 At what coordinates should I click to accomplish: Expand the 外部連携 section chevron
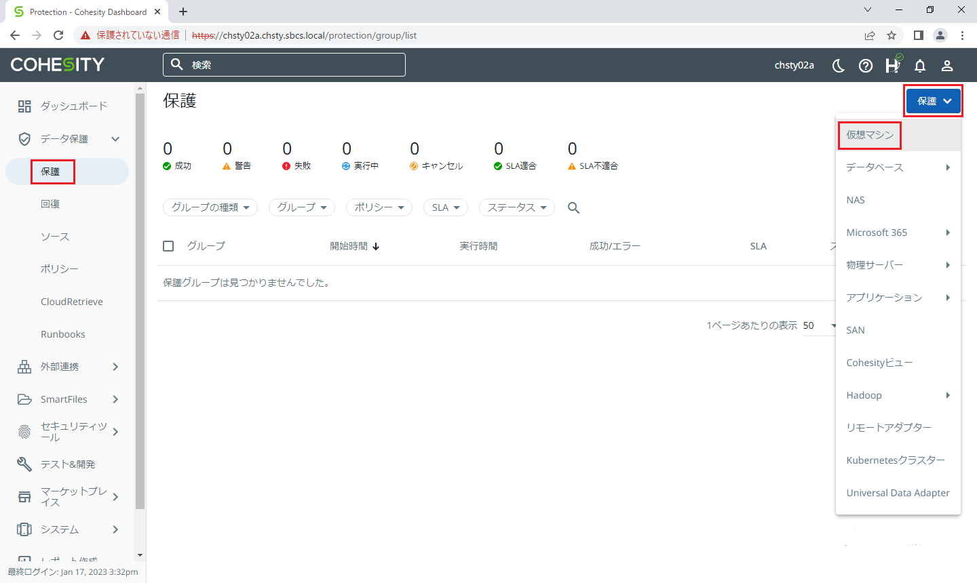[115, 367]
